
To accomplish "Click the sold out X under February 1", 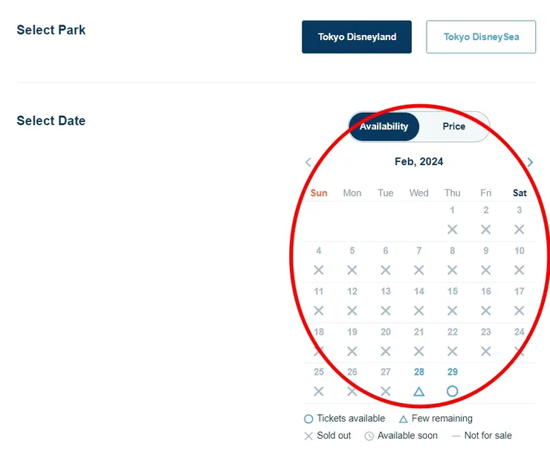I will (x=452, y=230).
